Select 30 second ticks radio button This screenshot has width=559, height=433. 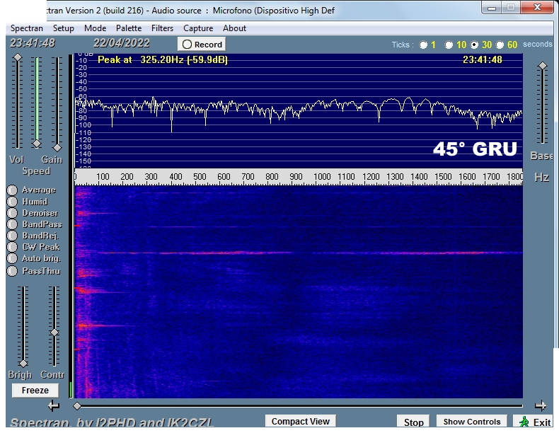pos(474,45)
